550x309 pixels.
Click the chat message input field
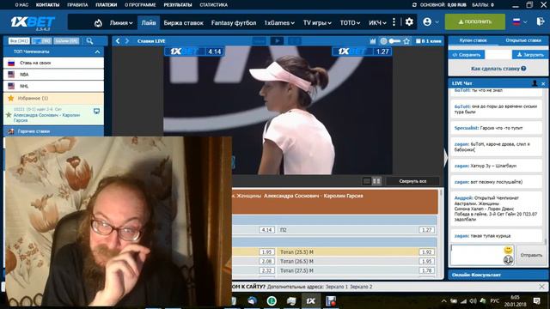(x=477, y=255)
